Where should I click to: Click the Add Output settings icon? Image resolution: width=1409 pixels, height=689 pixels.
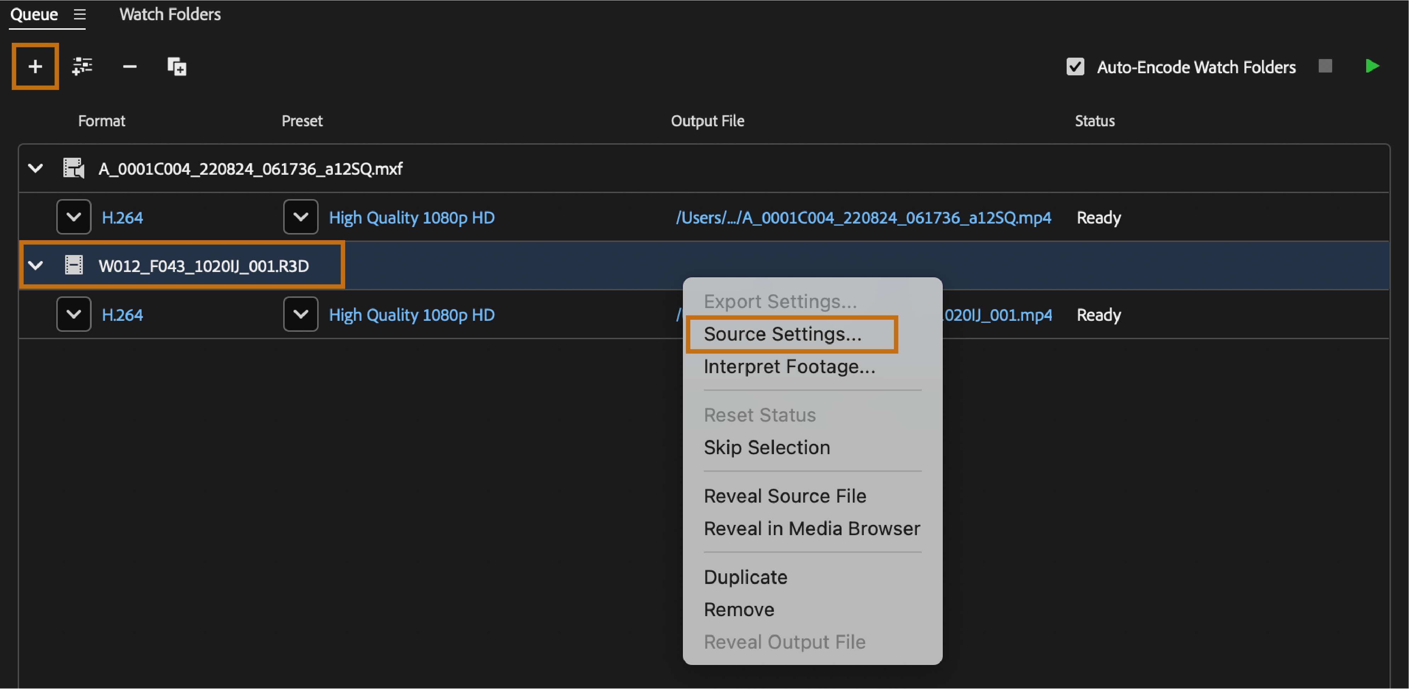(x=82, y=66)
